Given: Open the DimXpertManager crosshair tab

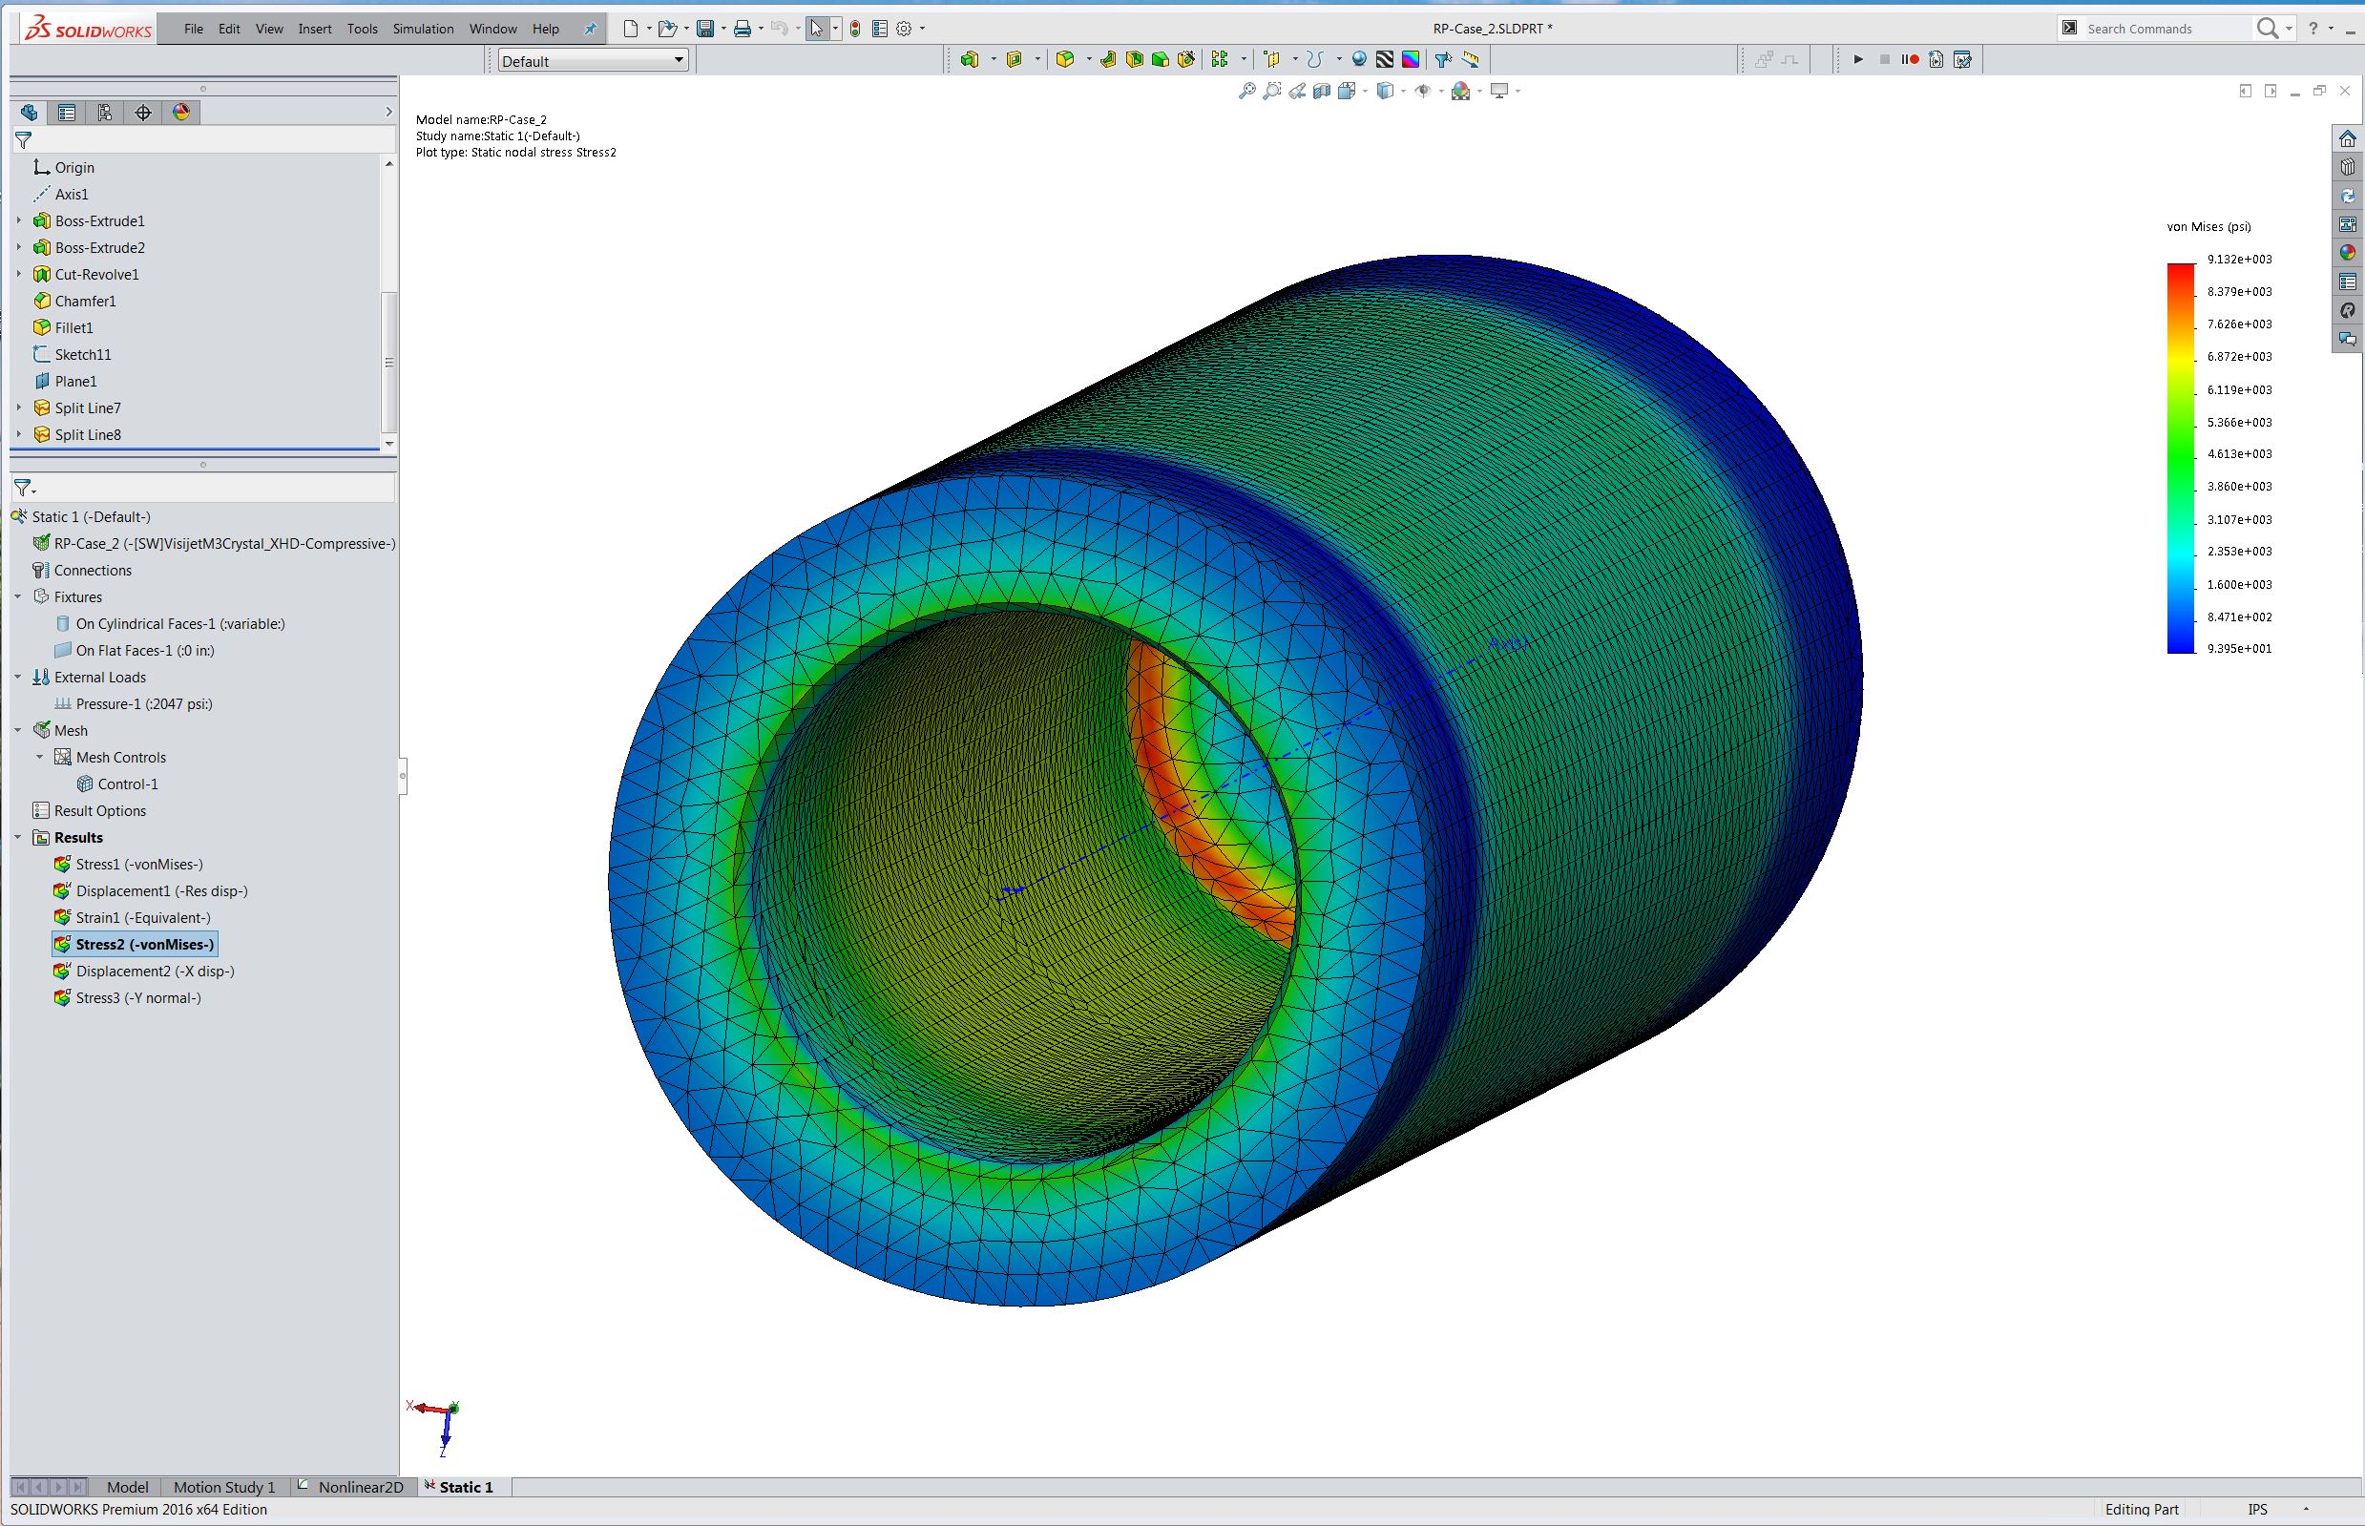Looking at the screenshot, I should tap(142, 112).
